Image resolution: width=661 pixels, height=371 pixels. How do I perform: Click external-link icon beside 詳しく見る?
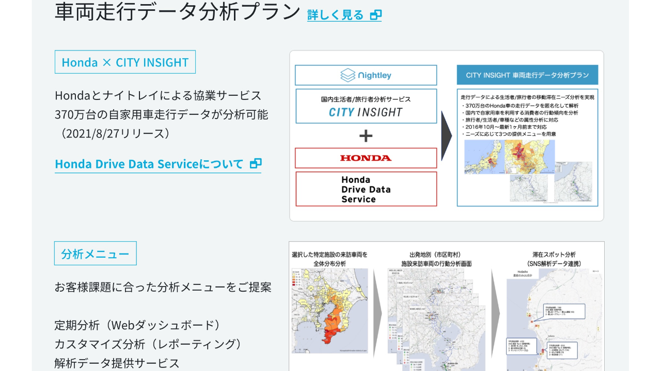pos(376,15)
